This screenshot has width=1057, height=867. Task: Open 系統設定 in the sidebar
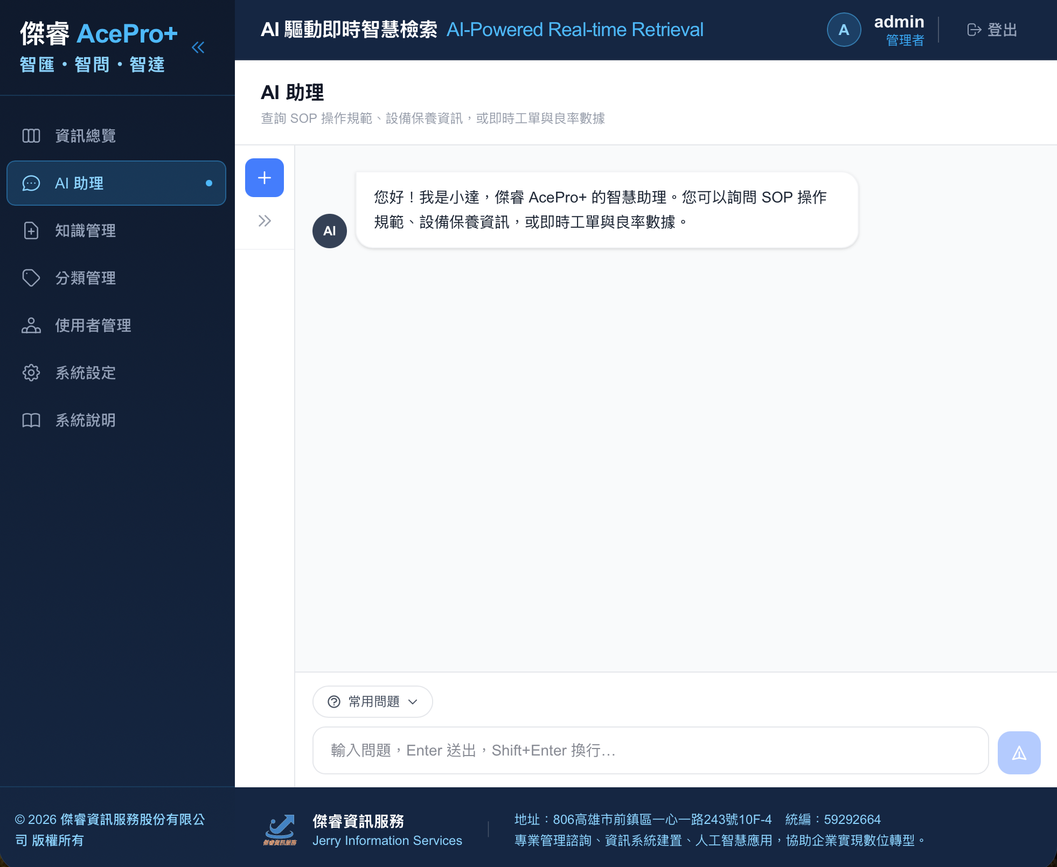point(116,373)
